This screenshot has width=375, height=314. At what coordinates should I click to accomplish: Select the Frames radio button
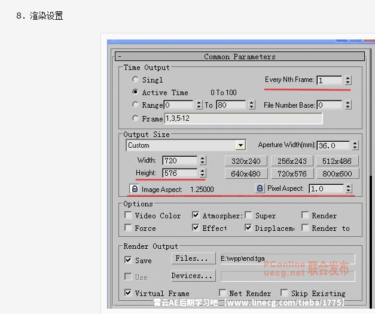[135, 118]
